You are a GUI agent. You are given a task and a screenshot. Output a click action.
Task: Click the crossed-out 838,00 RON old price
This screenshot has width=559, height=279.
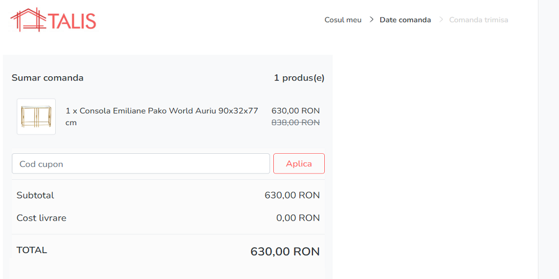295,123
